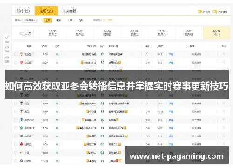The image size is (233, 168).
Task: Click the 角球 corner kicks column header
Action: (x=160, y=46)
